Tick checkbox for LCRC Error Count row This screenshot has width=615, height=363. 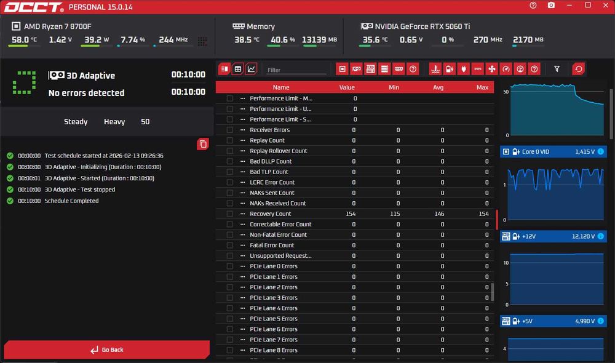[x=230, y=183]
